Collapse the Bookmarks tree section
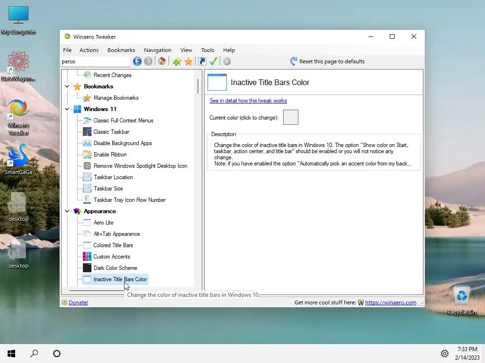Viewport: 485px width, 363px height. [67, 86]
